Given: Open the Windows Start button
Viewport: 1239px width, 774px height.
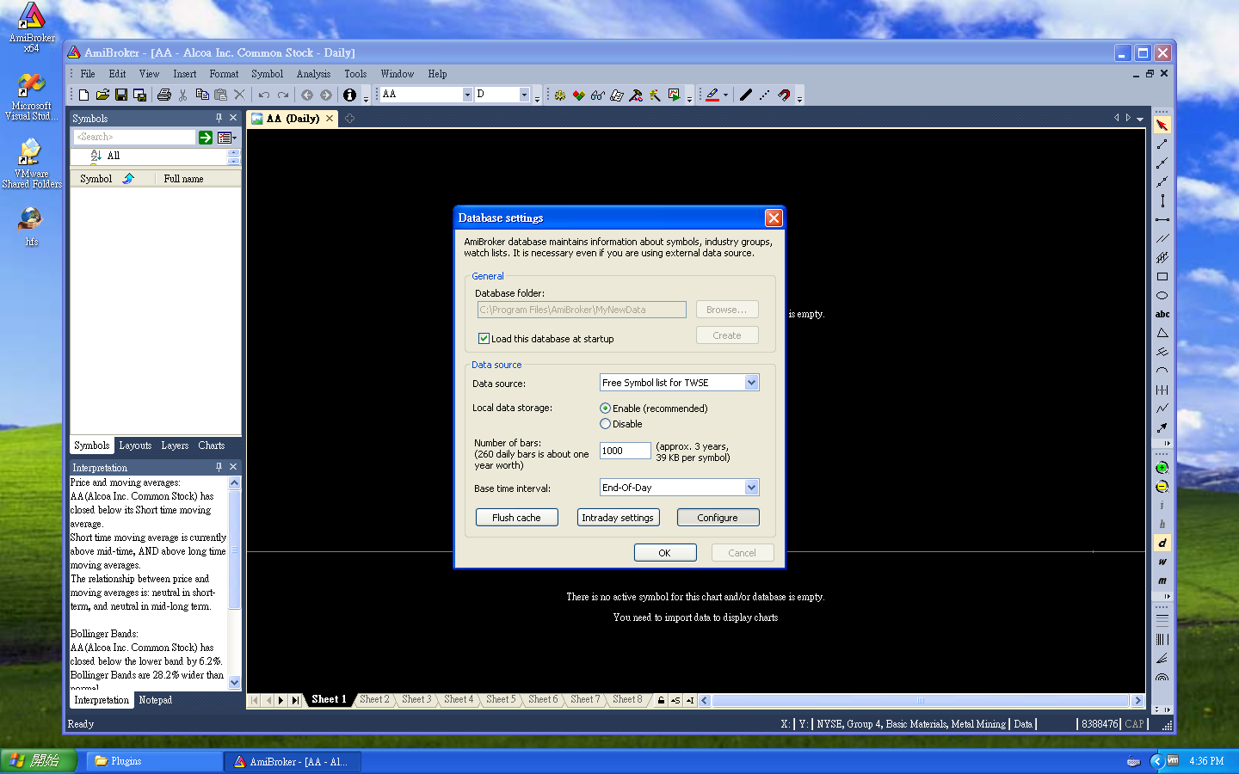Looking at the screenshot, I should tap(39, 761).
